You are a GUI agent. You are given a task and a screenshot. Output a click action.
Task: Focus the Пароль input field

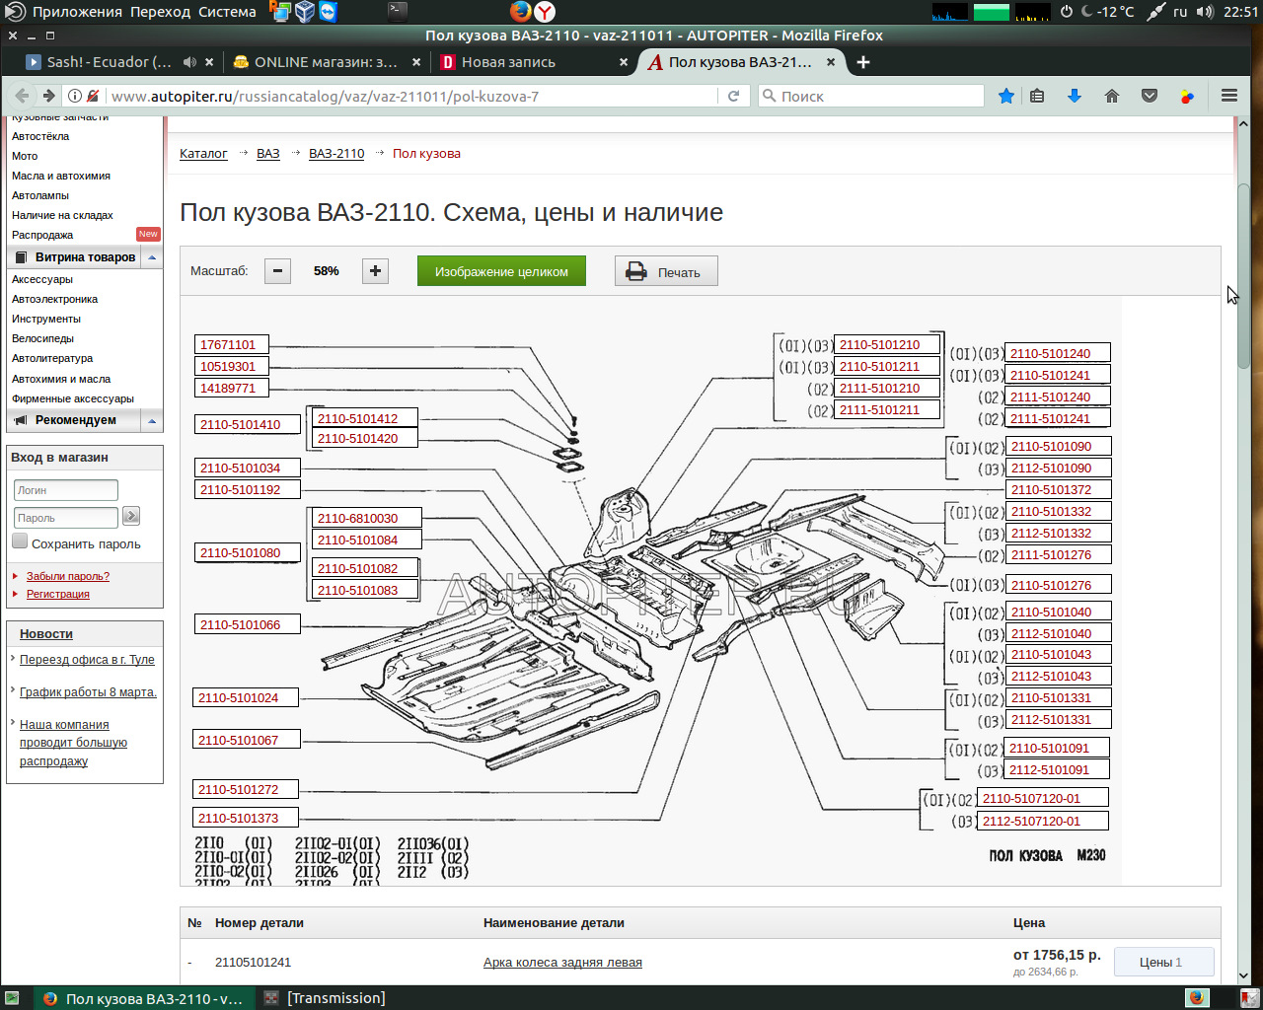click(x=66, y=517)
